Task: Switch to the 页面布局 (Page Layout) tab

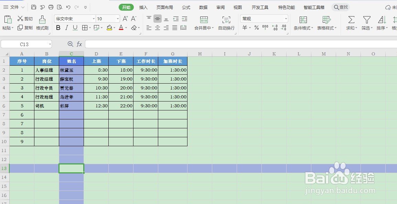Action: click(164, 7)
